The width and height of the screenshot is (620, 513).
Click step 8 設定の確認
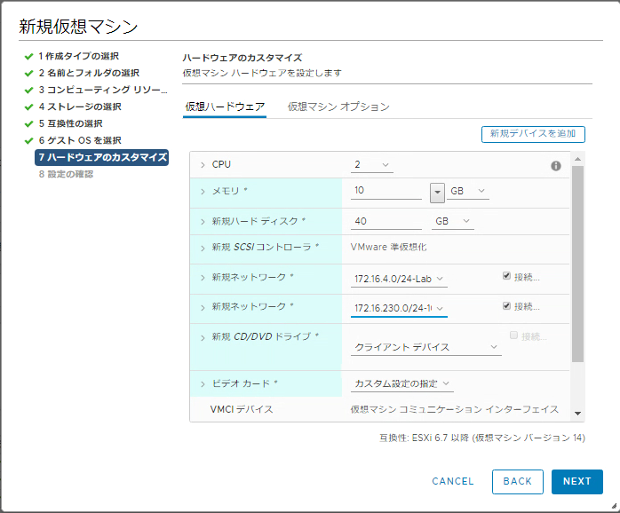point(66,174)
